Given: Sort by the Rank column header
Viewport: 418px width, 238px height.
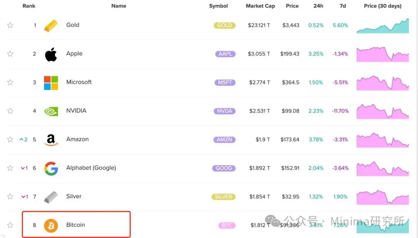Looking at the screenshot, I should click(29, 6).
